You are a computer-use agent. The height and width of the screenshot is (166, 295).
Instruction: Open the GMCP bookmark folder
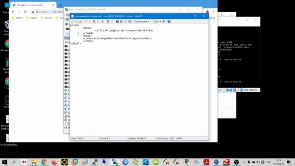(x=17, y=18)
